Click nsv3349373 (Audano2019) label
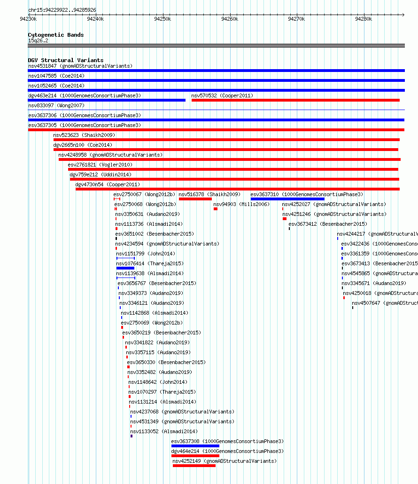Screen dimensions: 418x484 (151, 293)
